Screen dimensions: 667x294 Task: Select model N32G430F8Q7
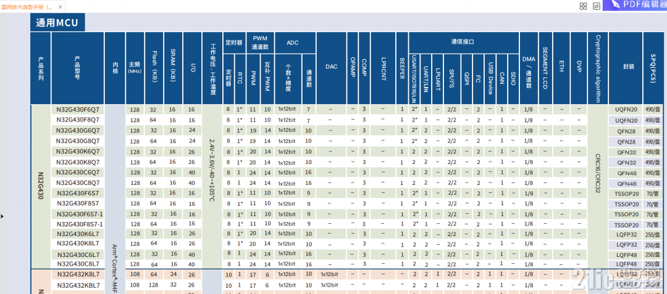tap(78, 120)
